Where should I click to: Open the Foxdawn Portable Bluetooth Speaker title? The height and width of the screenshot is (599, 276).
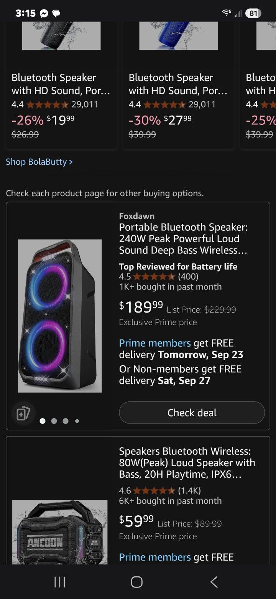pyautogui.click(x=183, y=238)
